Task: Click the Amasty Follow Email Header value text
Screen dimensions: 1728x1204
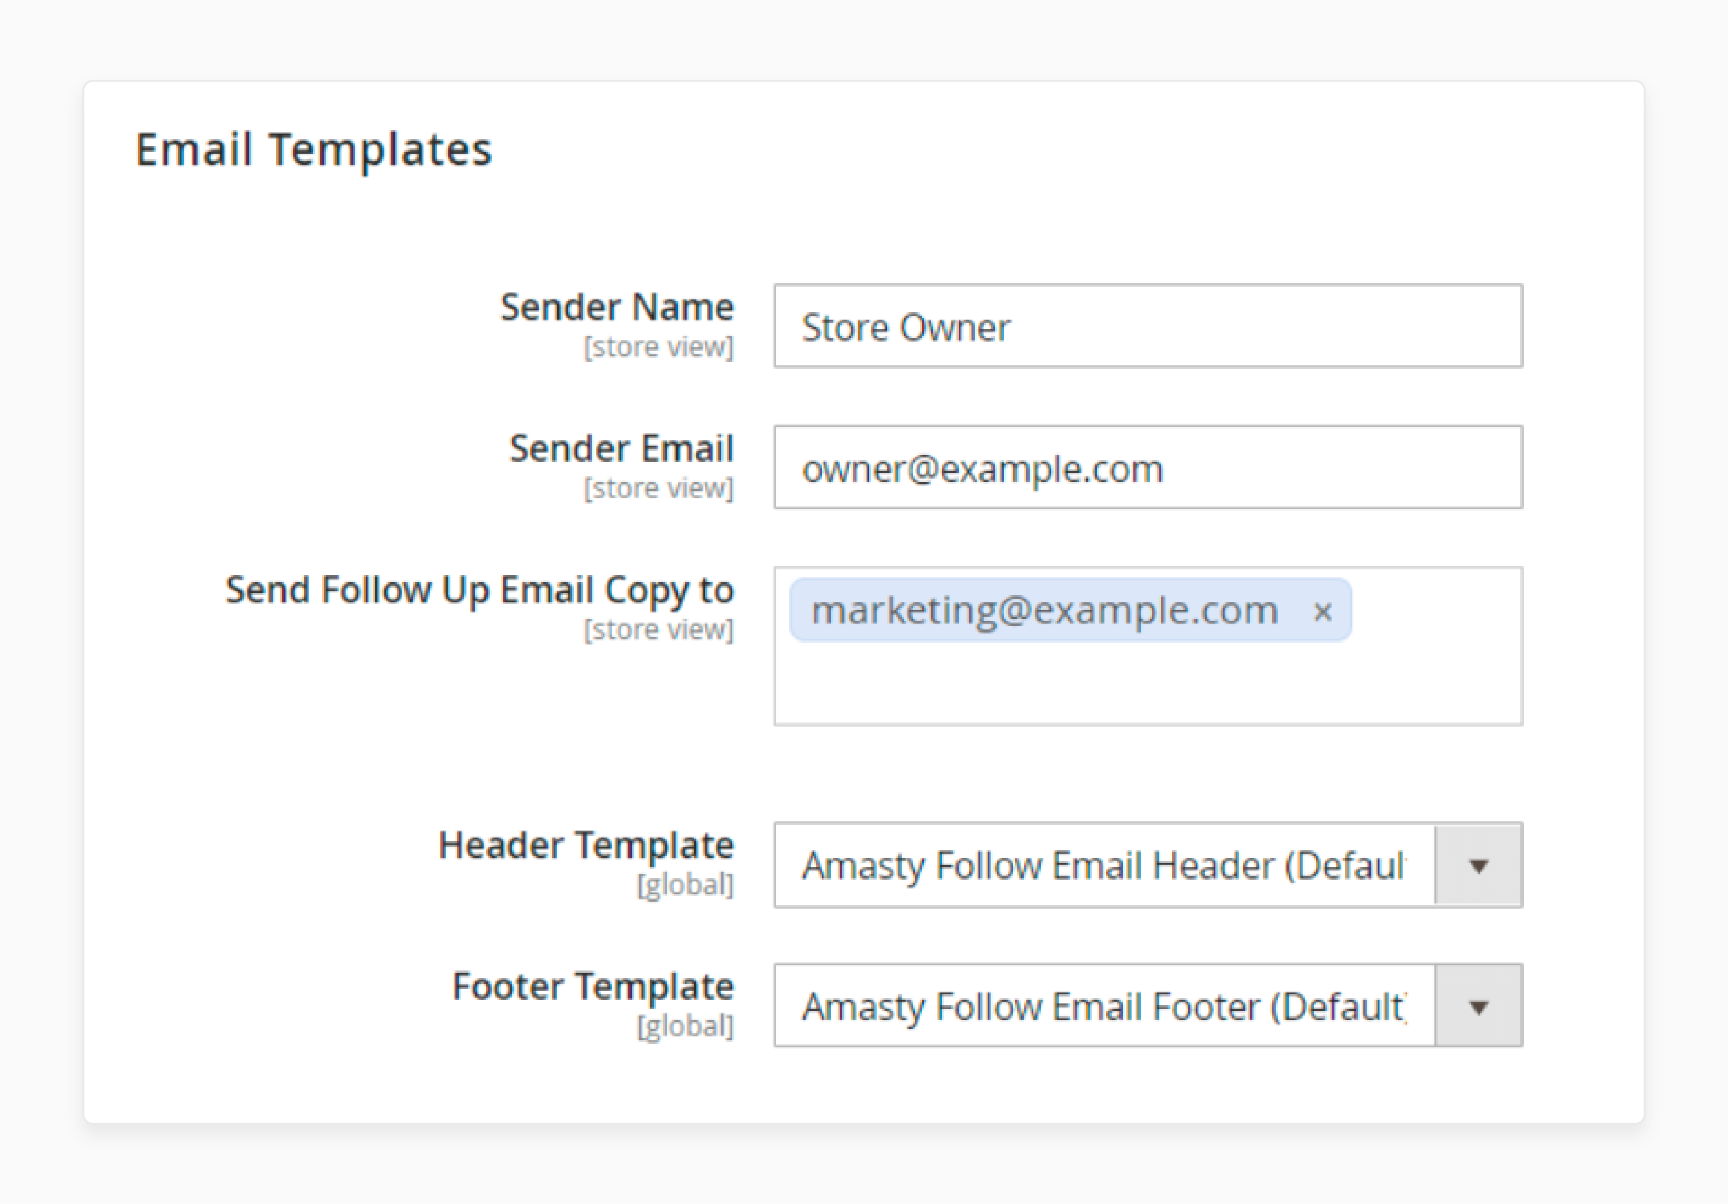Action: [x=1104, y=866]
